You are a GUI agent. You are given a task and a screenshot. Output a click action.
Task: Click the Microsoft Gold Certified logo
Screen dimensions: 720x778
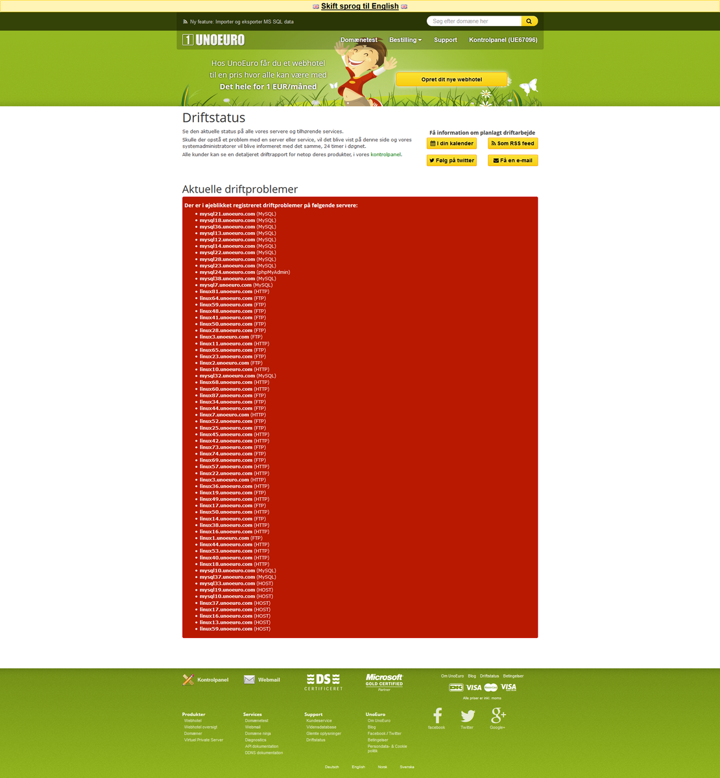pos(384,682)
